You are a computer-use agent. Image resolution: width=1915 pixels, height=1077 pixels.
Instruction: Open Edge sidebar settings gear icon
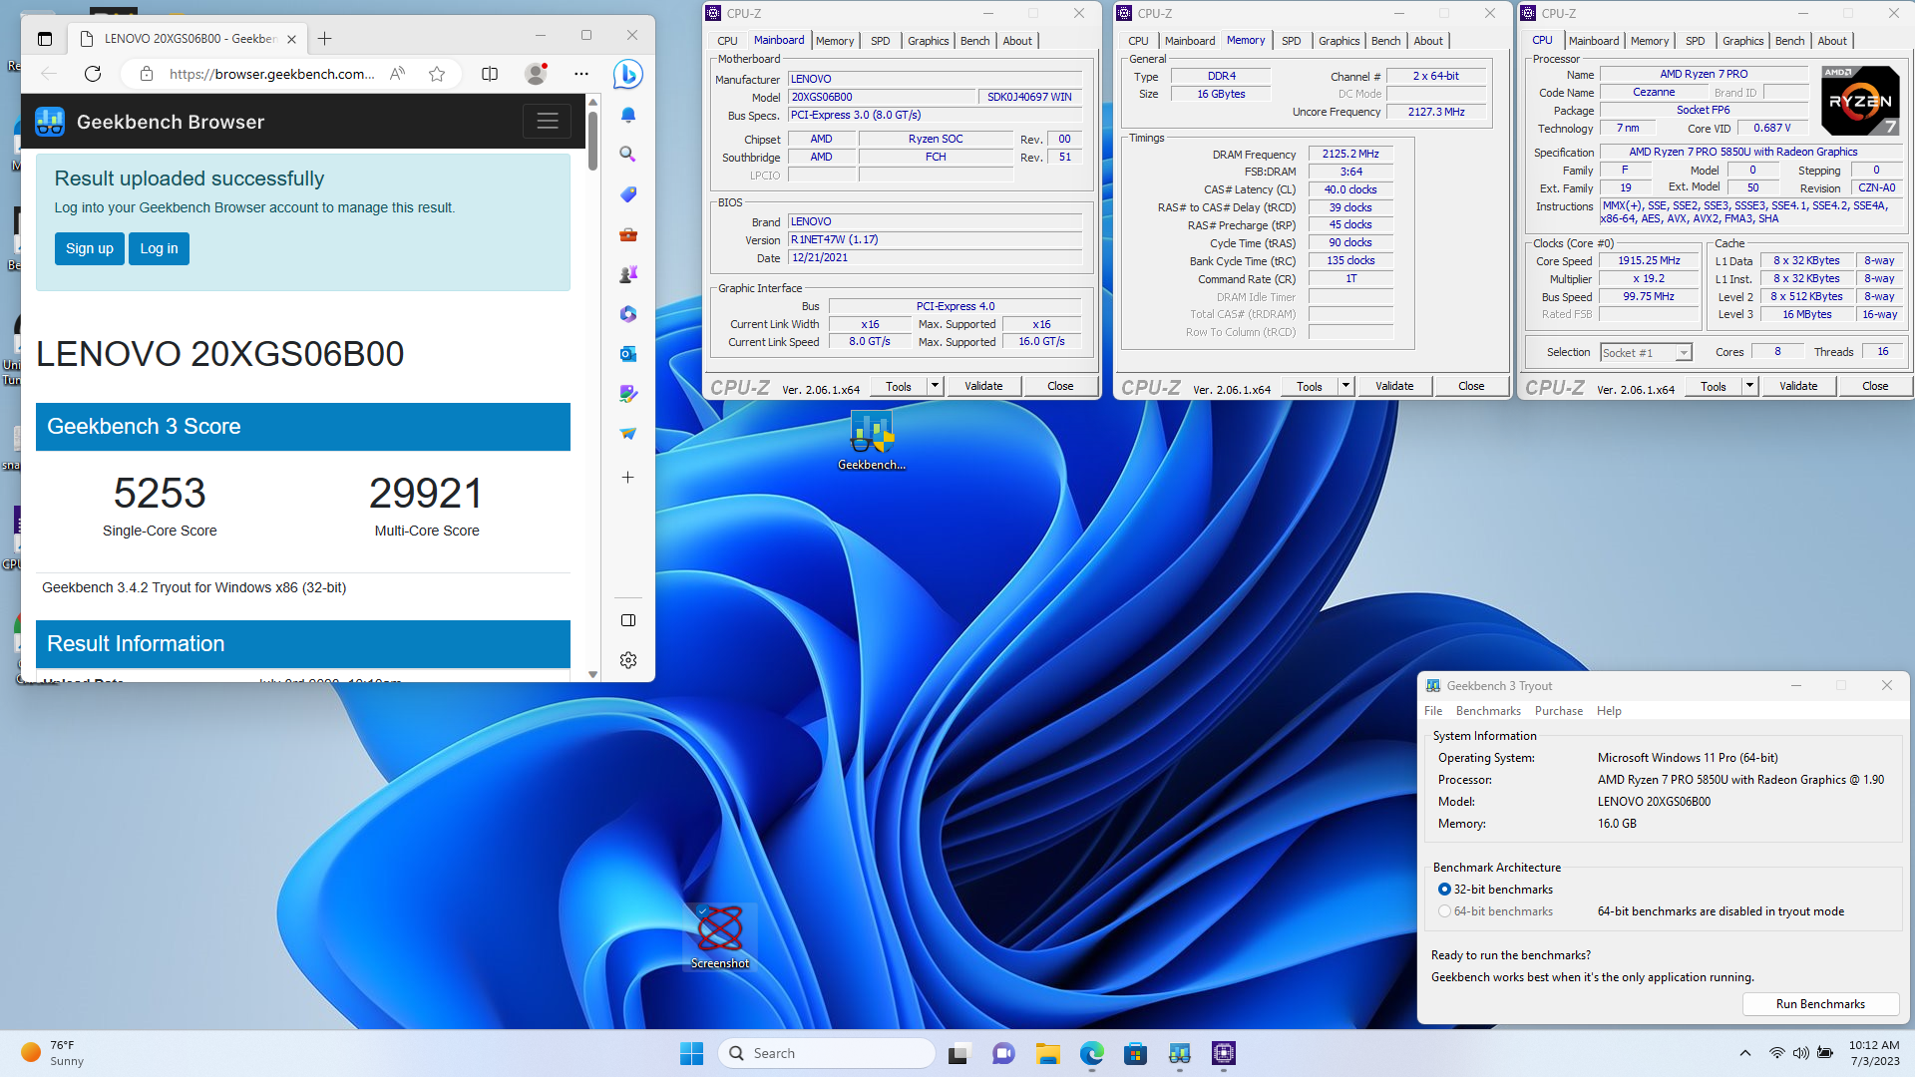pyautogui.click(x=628, y=660)
